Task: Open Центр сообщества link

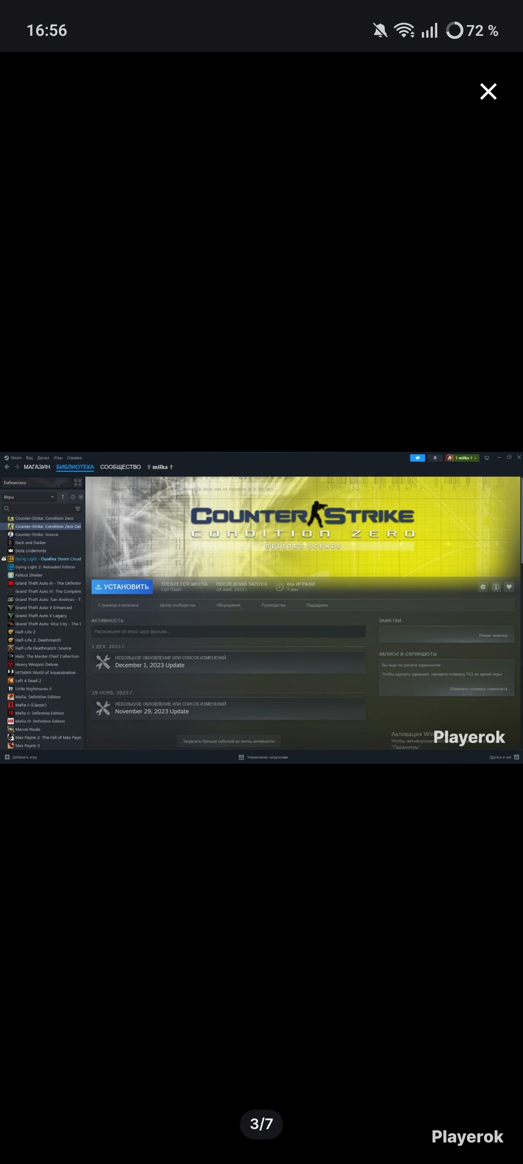Action: tap(177, 605)
